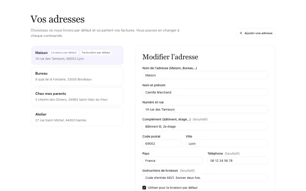Click the text 14 rue des Tanneurs, 69002 Lyon
The width and height of the screenshot is (306, 191).
59,59
